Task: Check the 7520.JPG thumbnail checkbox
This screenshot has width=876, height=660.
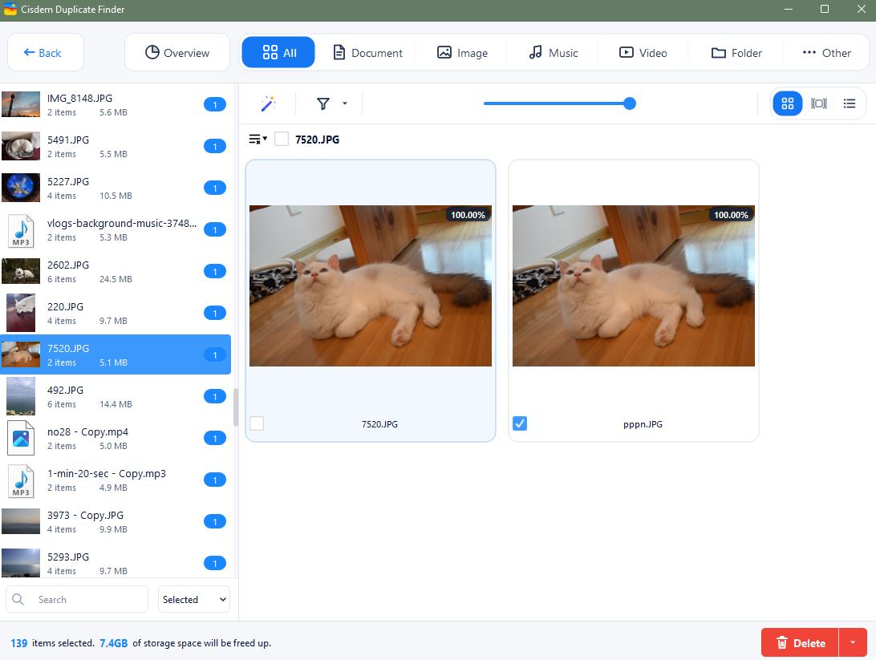Action: click(x=257, y=423)
